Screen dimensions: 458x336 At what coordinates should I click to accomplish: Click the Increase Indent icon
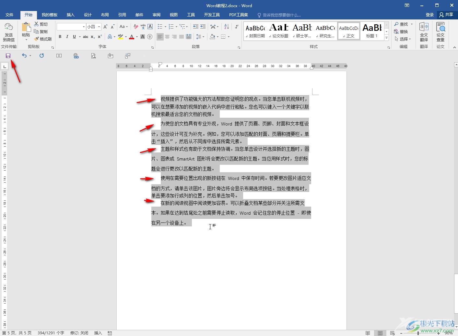pyautogui.click(x=203, y=27)
